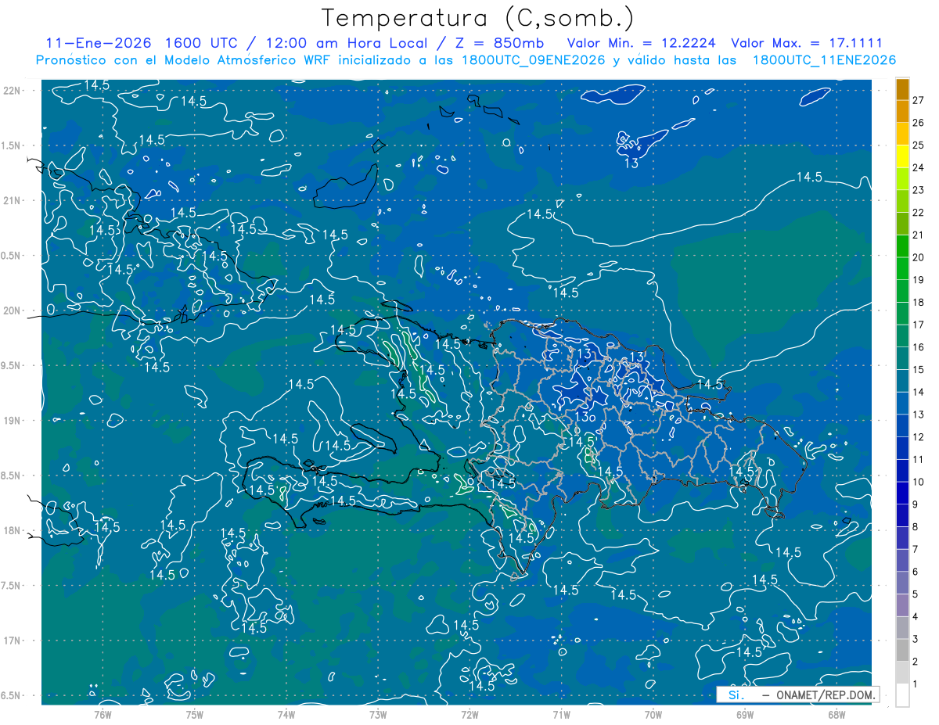Click the white bottom swatch of color scale
The height and width of the screenshot is (725, 939).
click(902, 695)
